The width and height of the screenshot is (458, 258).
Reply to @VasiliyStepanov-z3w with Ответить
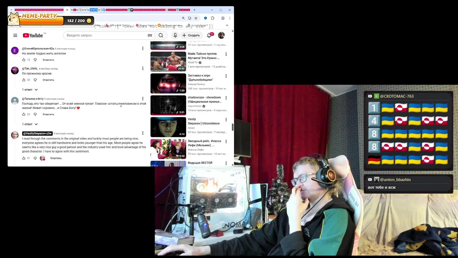point(56,158)
